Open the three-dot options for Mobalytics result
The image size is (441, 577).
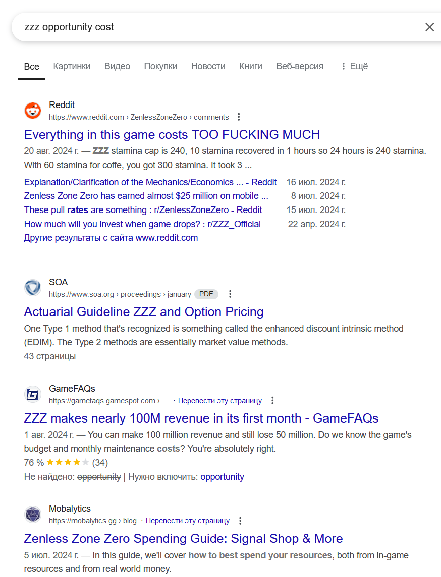click(240, 521)
